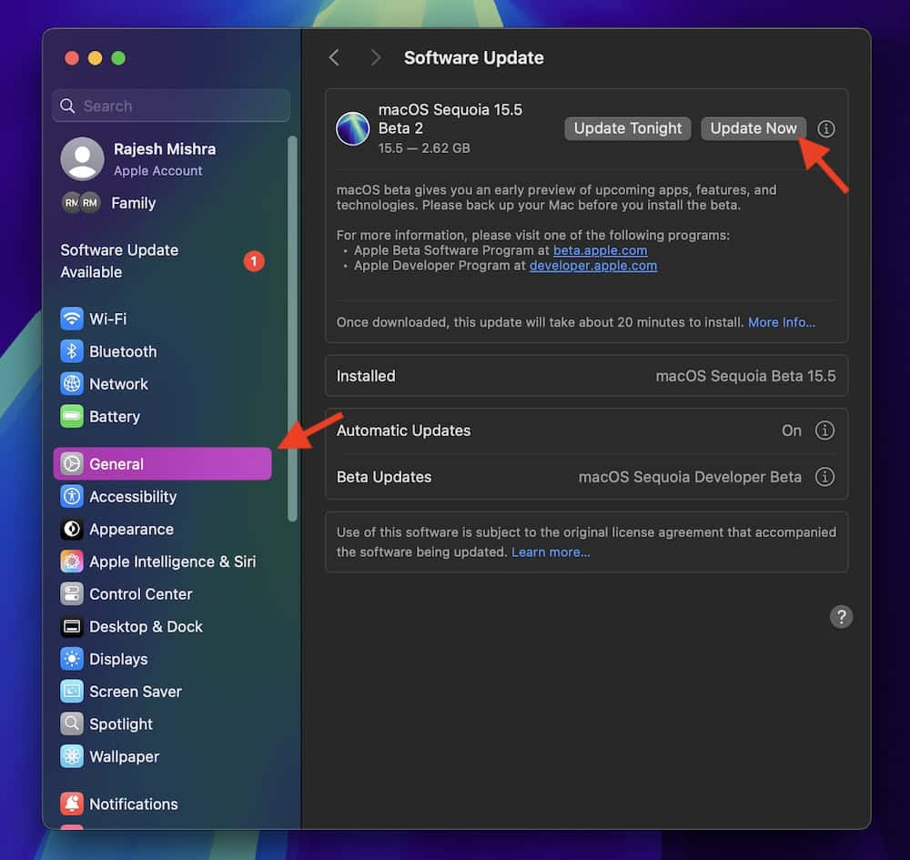Image resolution: width=910 pixels, height=860 pixels.
Task: Show info for Beta Updates setting
Action: (824, 477)
